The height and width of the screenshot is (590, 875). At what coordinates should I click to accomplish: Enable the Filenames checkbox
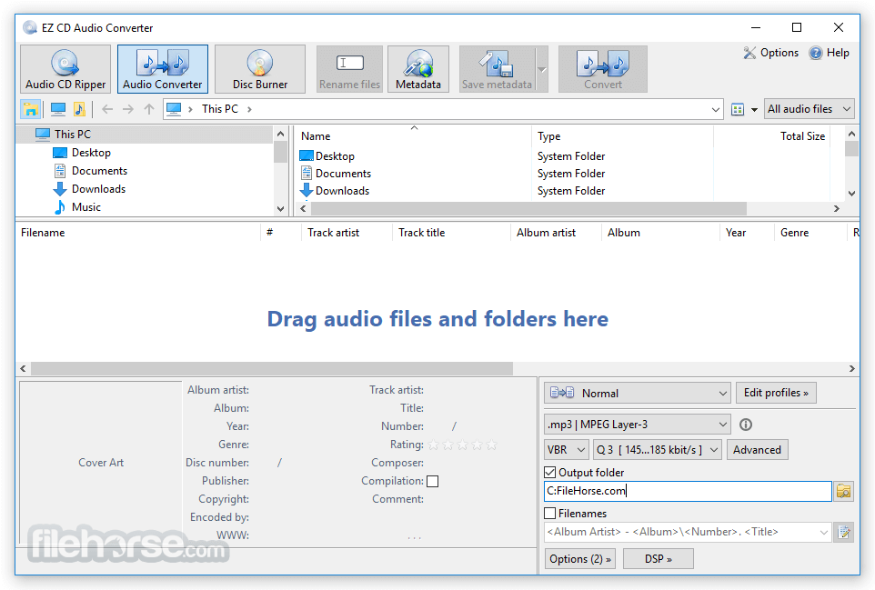pyautogui.click(x=550, y=514)
